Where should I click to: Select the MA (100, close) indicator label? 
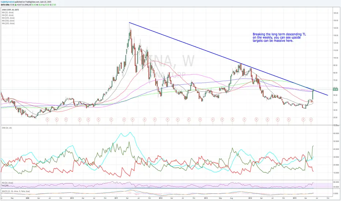[8, 18]
